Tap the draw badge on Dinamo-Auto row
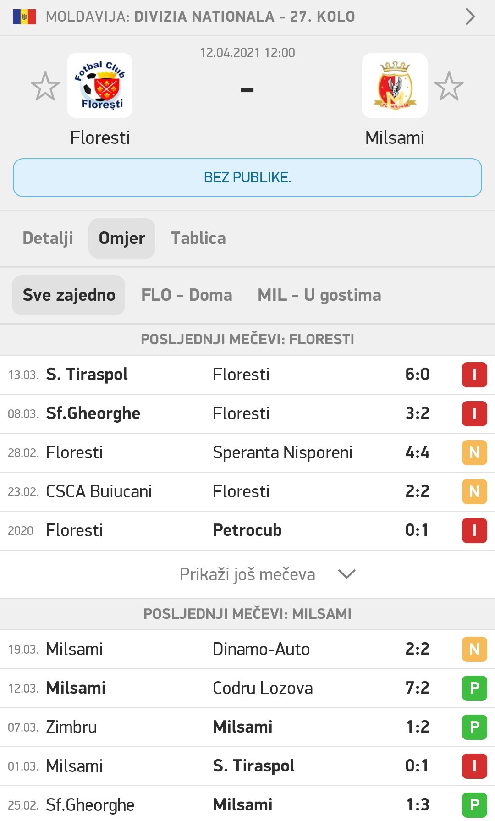 click(x=474, y=649)
